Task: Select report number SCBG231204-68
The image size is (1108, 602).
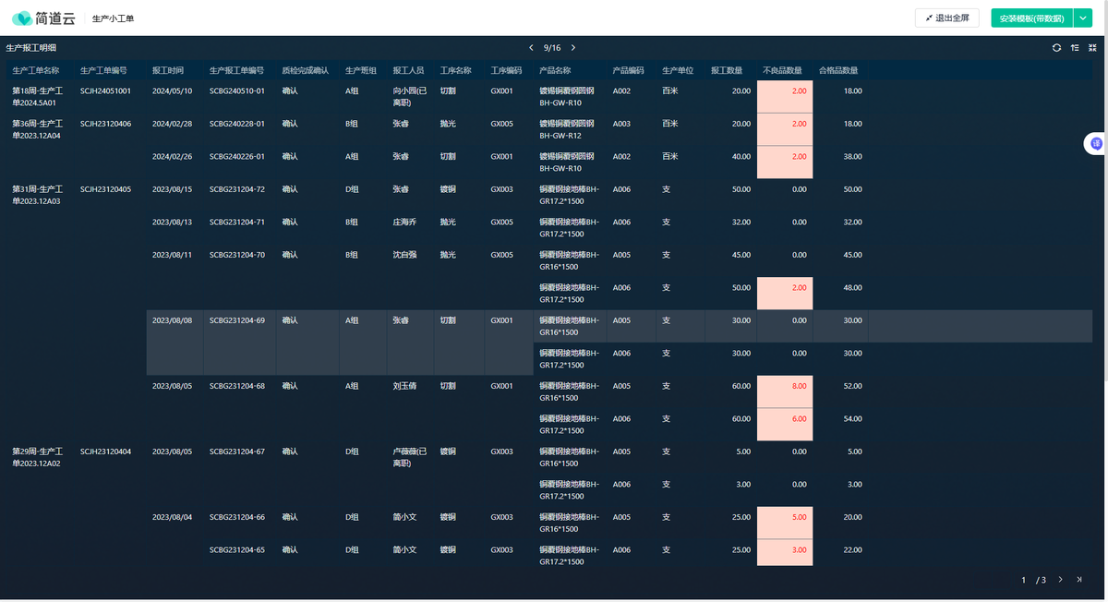Action: [237, 386]
